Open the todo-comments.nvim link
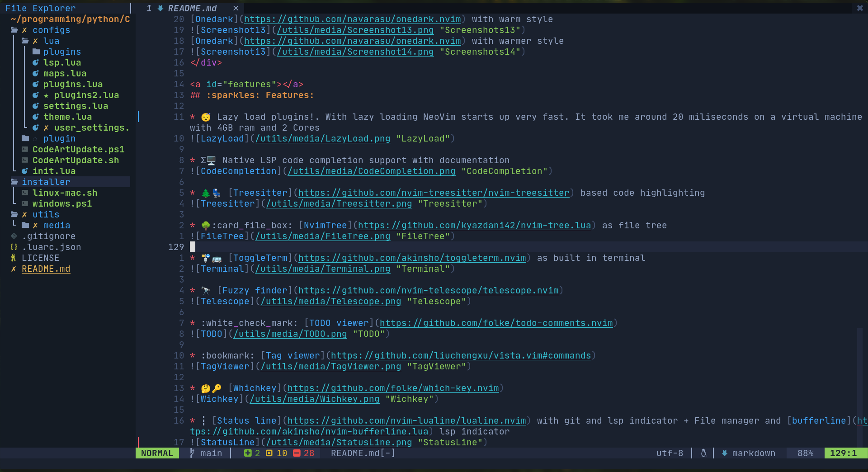This screenshot has width=868, height=472. 496,323
